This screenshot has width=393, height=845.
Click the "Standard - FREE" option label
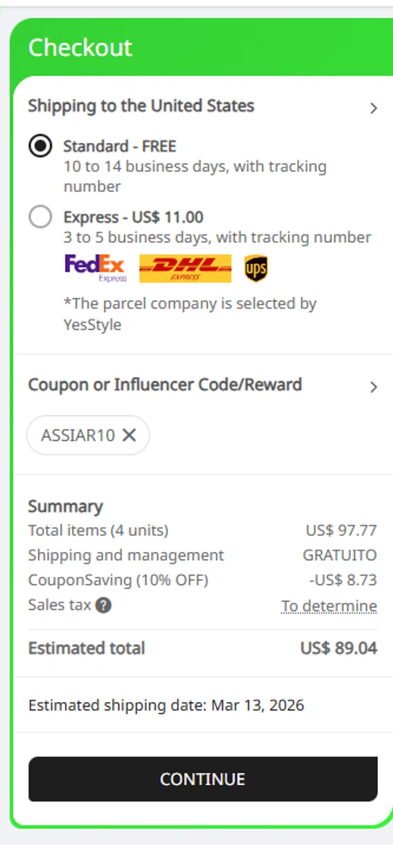click(x=120, y=146)
